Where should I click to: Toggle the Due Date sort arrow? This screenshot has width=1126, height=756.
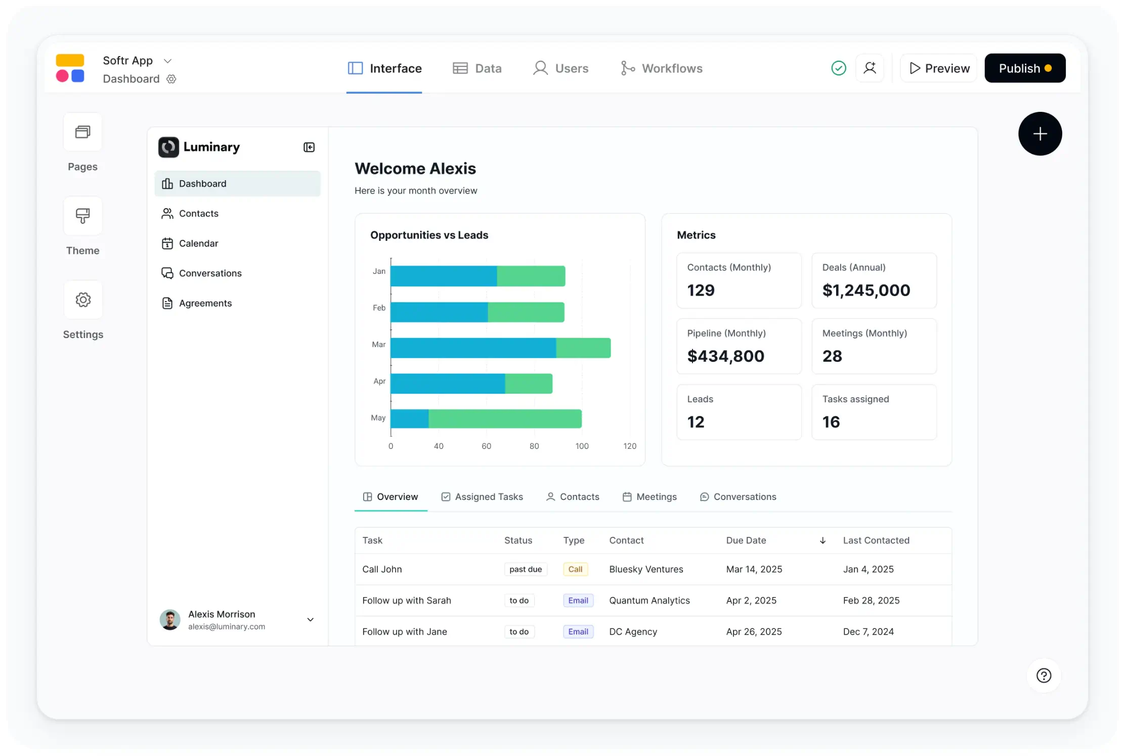pos(822,540)
